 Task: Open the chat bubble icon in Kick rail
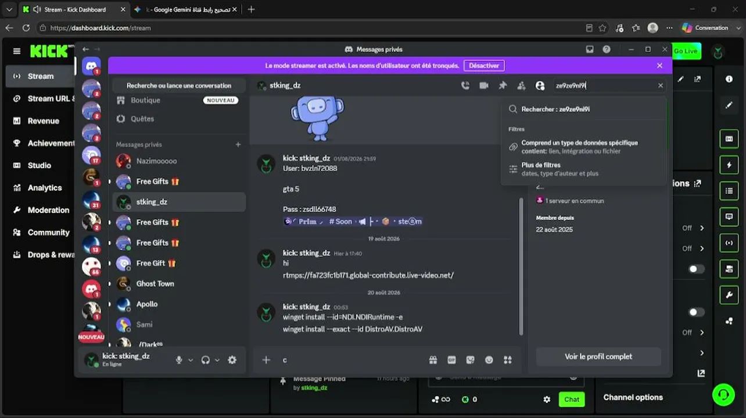tap(729, 217)
